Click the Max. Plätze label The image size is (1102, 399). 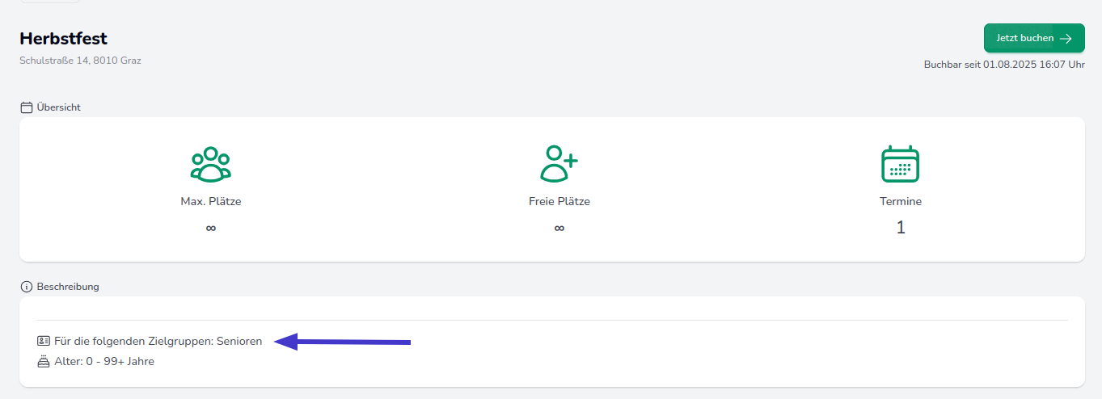pyautogui.click(x=211, y=202)
